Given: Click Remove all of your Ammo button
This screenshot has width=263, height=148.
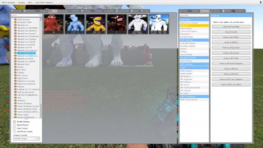Looking at the screenshot, I should 231,85.
